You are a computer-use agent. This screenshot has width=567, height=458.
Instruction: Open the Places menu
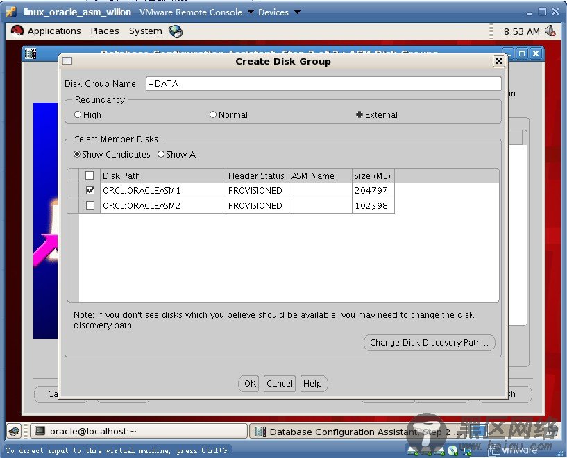(x=105, y=31)
